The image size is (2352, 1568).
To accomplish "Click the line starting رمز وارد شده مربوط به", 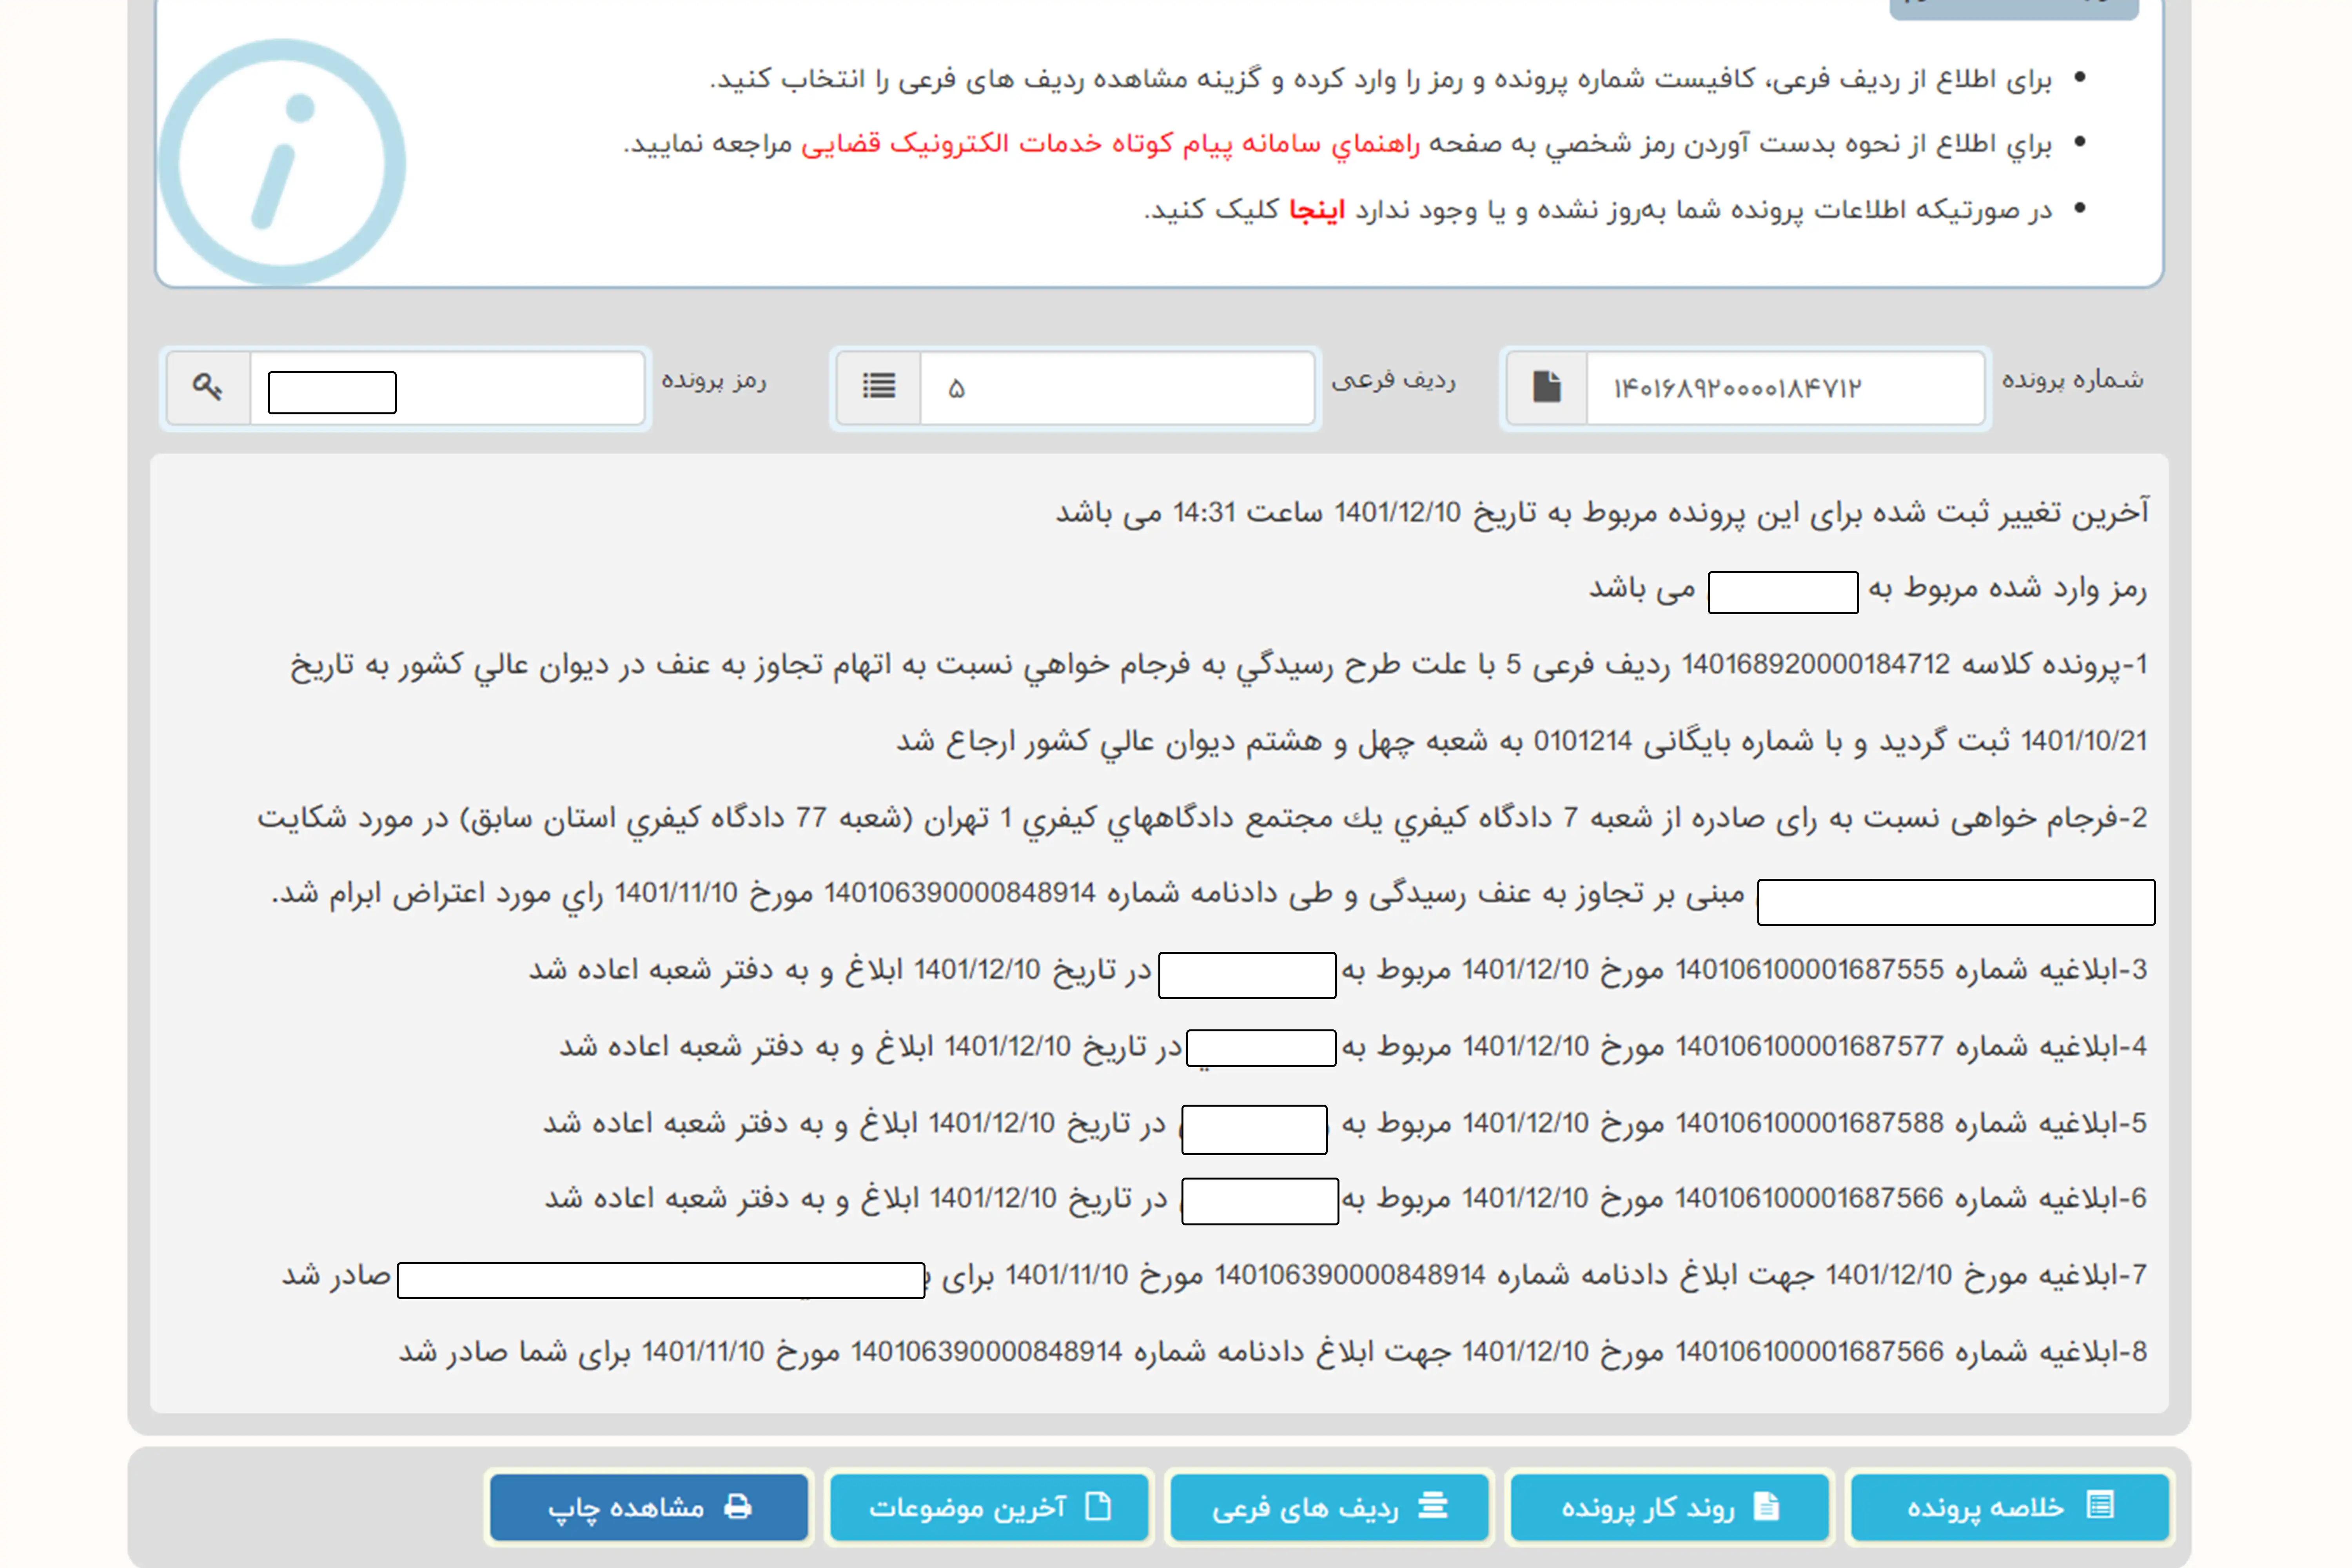I will [x=1868, y=590].
